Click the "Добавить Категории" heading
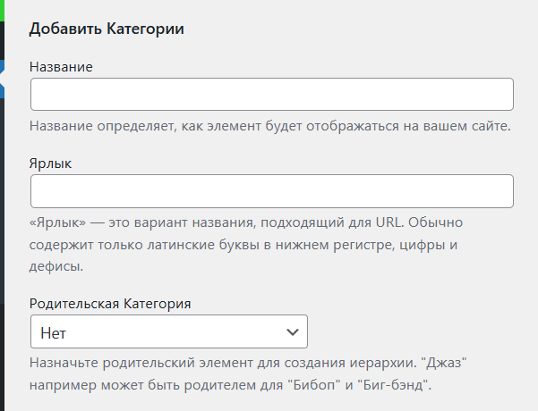The width and height of the screenshot is (538, 411). click(107, 29)
